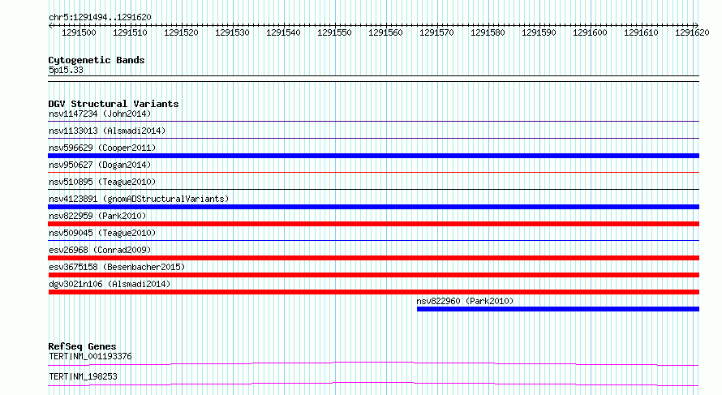Click ruler position 1291530
Screen dimensions: 722x395
click(233, 32)
